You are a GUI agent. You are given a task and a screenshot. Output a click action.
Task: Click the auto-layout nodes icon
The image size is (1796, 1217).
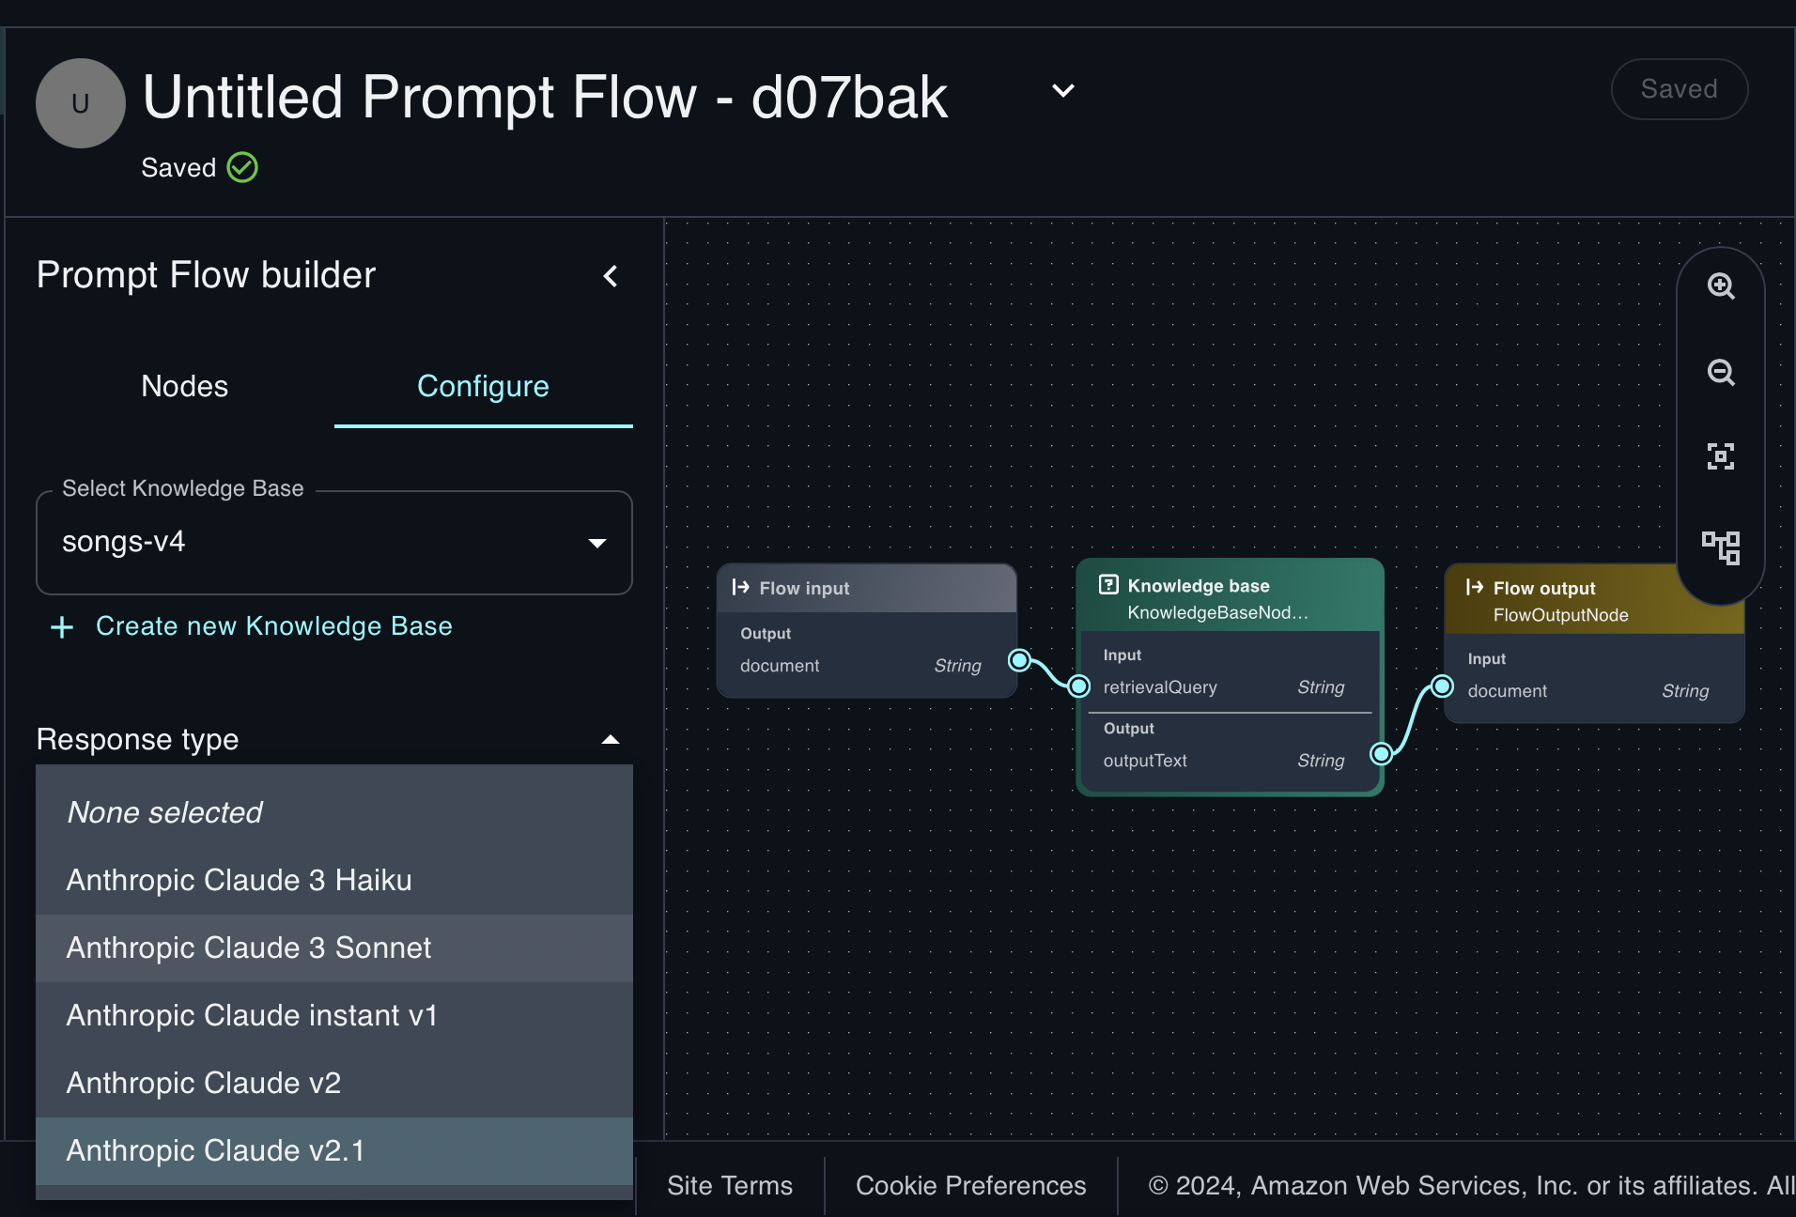[1720, 547]
